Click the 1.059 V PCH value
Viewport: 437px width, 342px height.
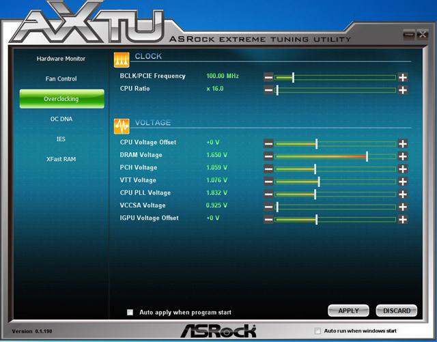coord(216,167)
